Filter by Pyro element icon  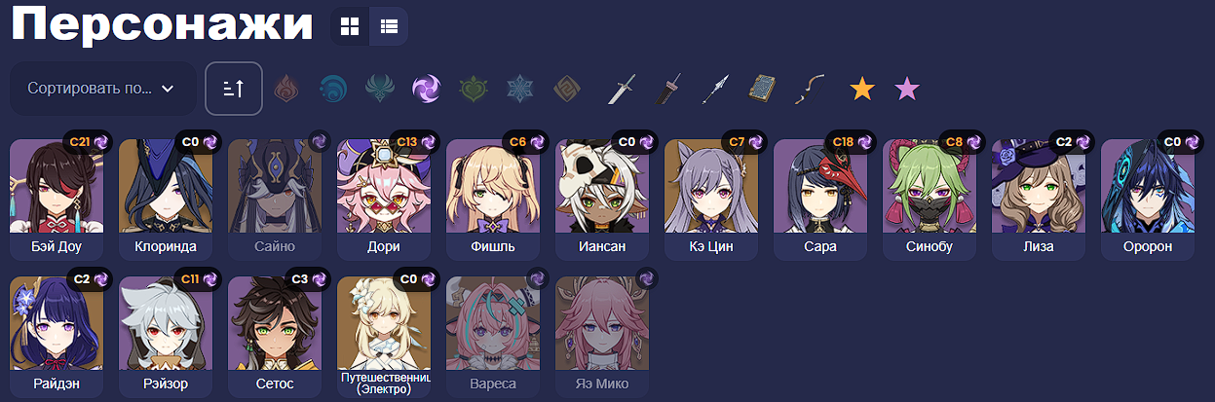(x=286, y=90)
